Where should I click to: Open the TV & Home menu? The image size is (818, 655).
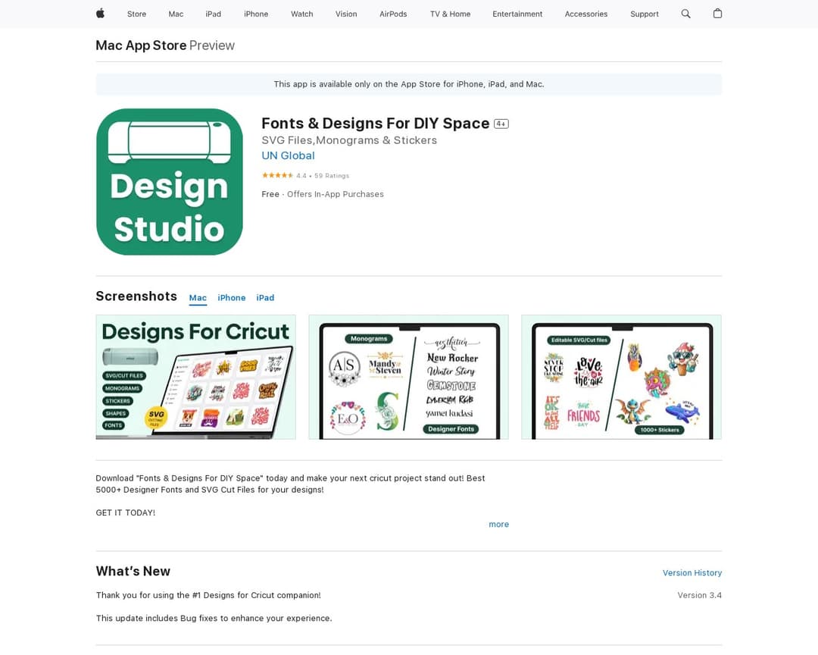click(450, 14)
